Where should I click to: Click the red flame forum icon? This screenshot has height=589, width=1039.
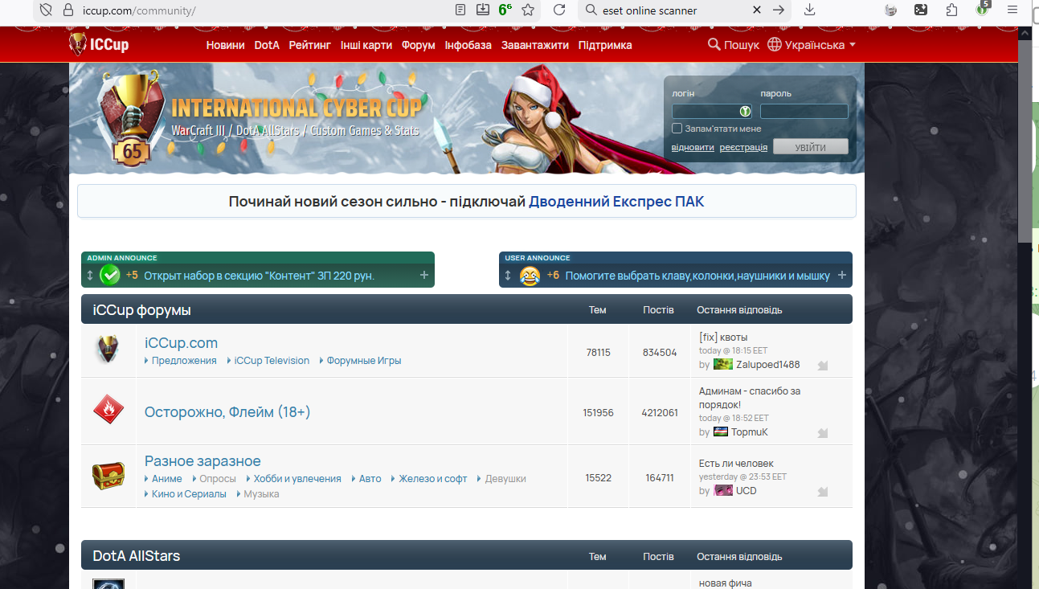pos(108,411)
